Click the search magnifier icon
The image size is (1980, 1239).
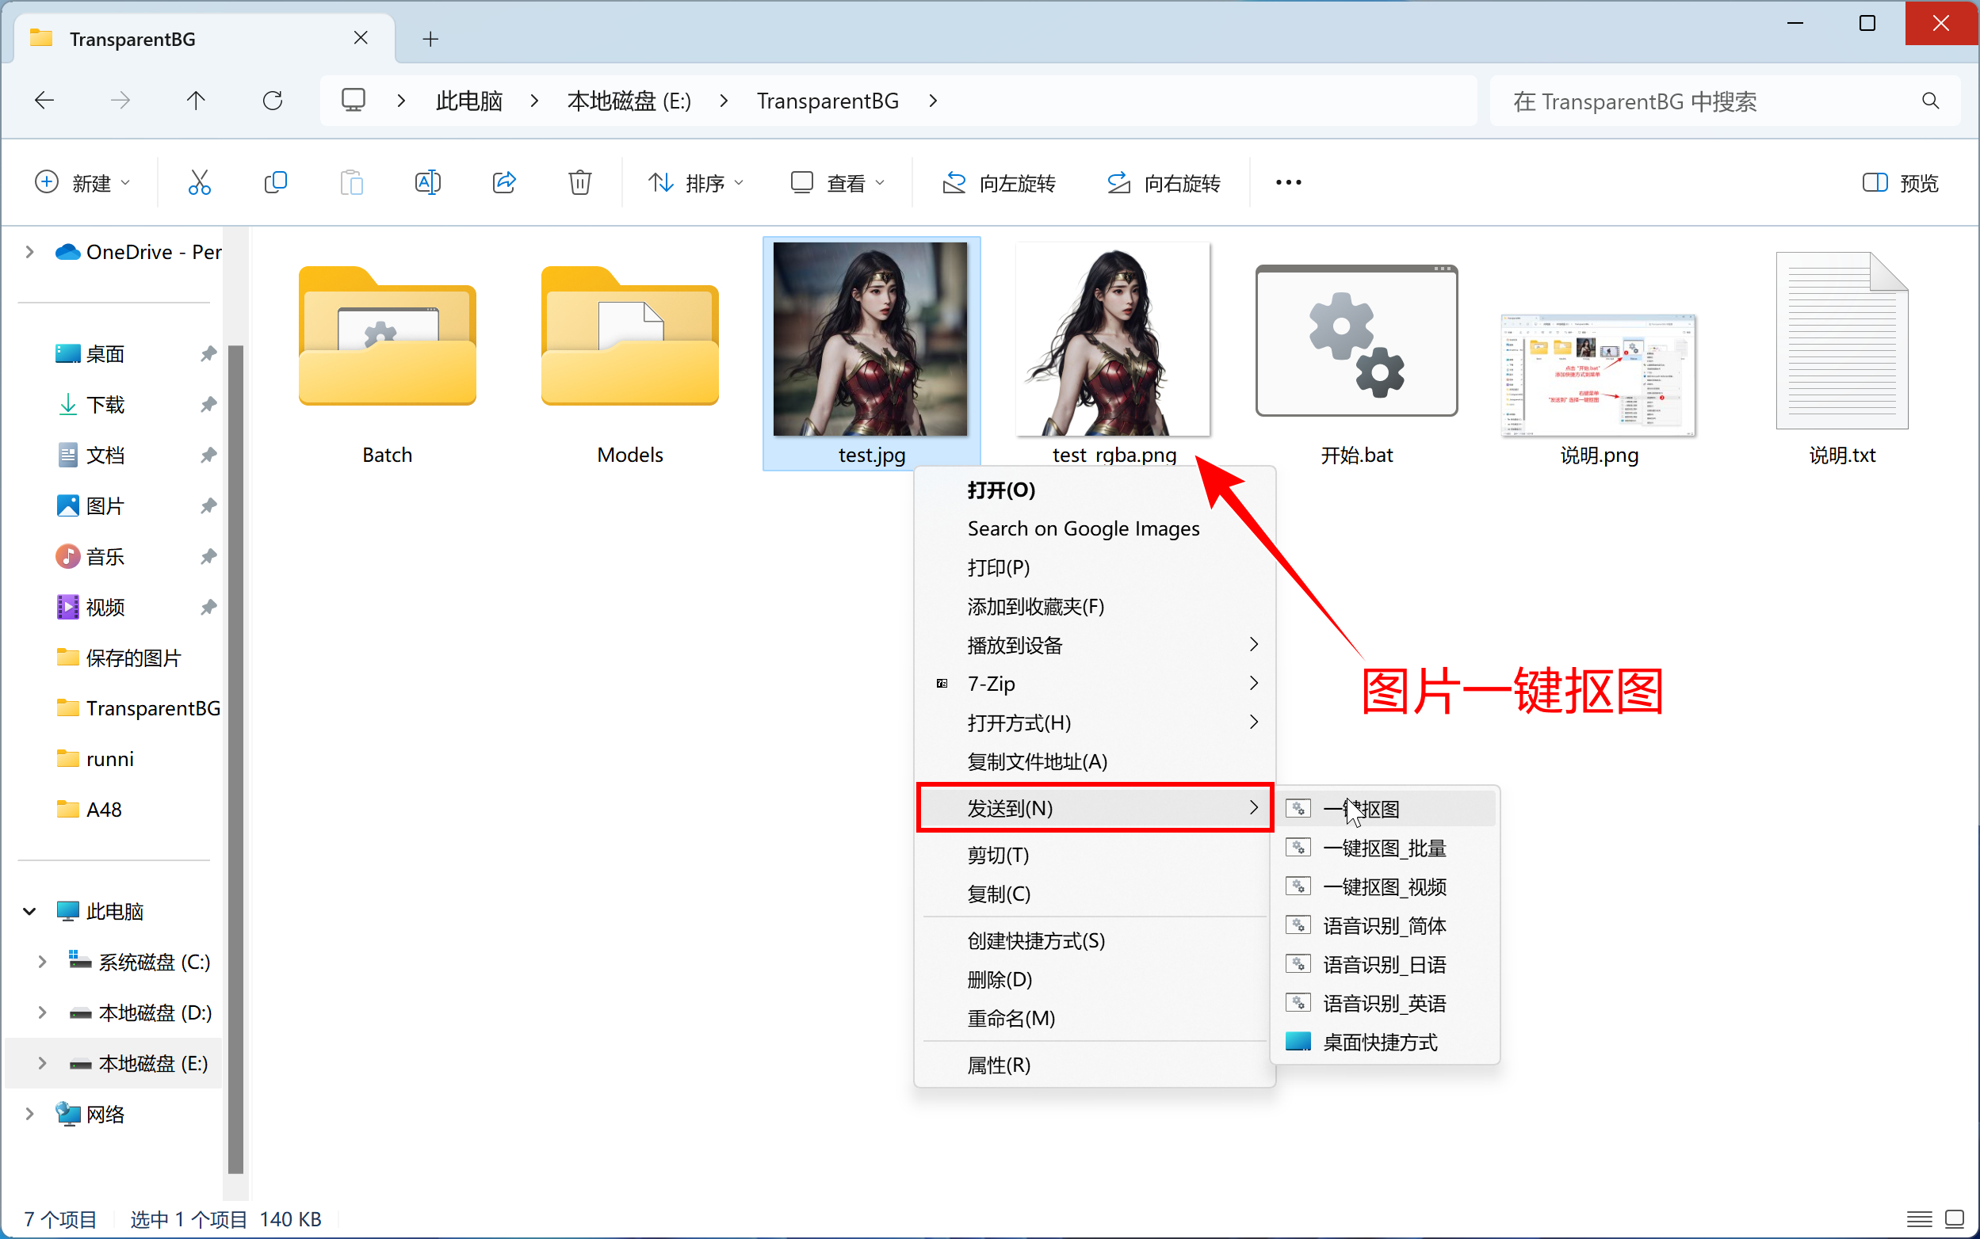tap(1931, 101)
